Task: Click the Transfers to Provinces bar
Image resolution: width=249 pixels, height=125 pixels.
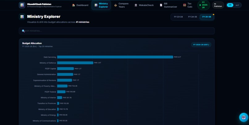Action: pyautogui.click(x=58, y=103)
